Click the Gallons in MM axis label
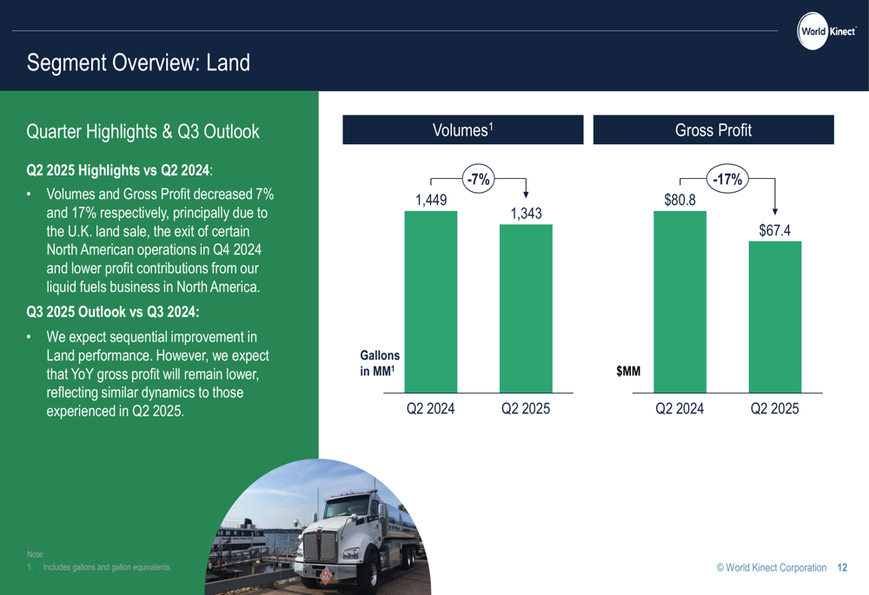869x595 pixels. (x=380, y=363)
